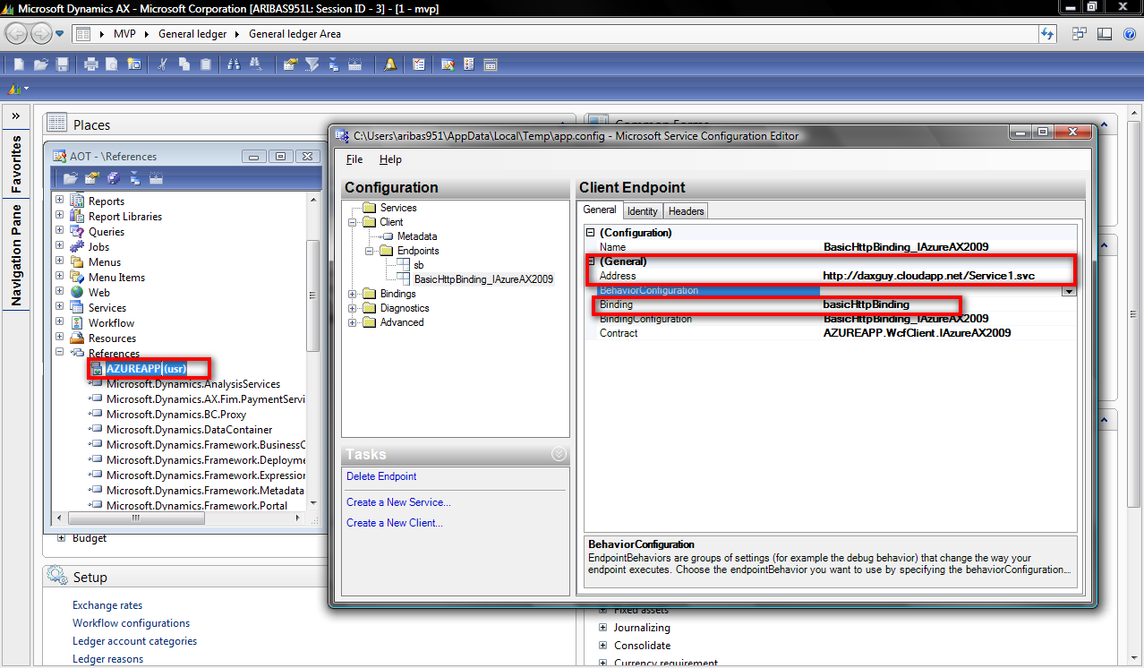
Task: Select Microsoft.Dynamics.BC.Proxy reference
Action: (175, 415)
